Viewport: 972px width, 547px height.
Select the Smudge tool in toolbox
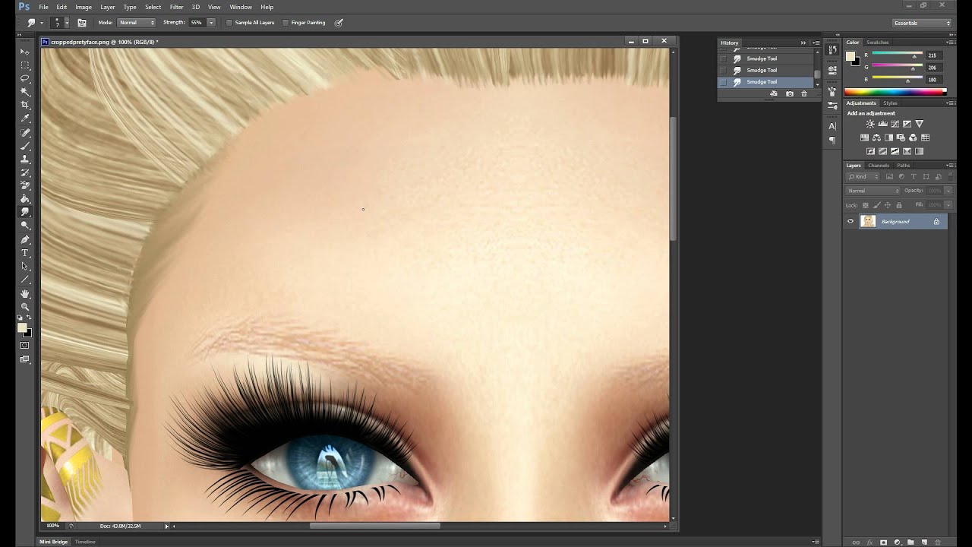25,212
